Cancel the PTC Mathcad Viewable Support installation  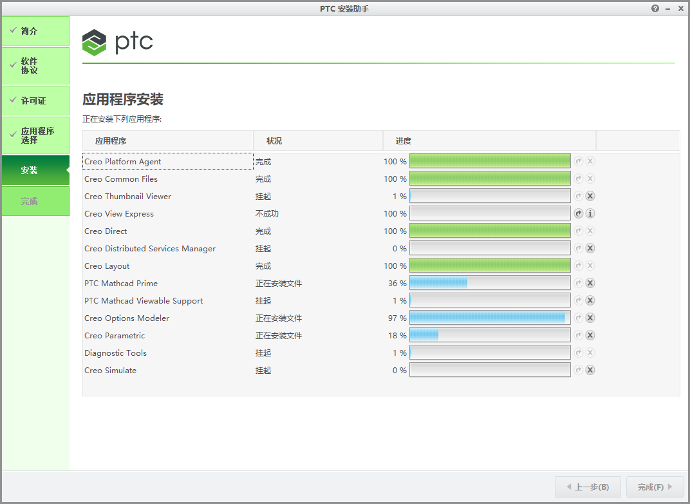click(590, 300)
